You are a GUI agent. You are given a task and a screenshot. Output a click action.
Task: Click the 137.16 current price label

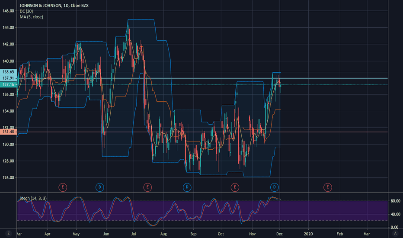(x=8, y=84)
